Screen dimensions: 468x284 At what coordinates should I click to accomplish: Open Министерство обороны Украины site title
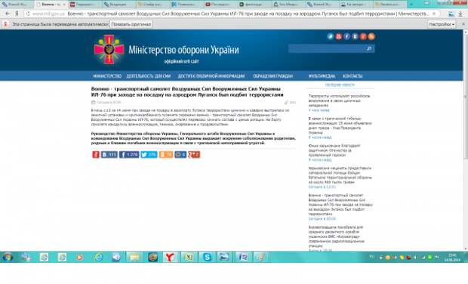183,50
